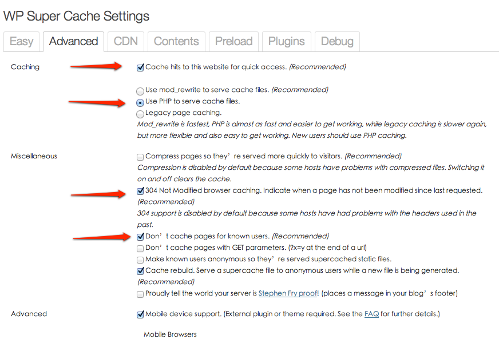Switch to the CDN tab

click(x=125, y=41)
